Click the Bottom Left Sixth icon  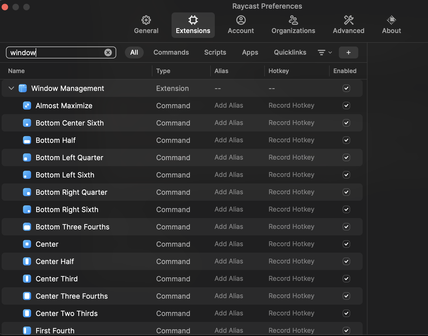pyautogui.click(x=27, y=175)
